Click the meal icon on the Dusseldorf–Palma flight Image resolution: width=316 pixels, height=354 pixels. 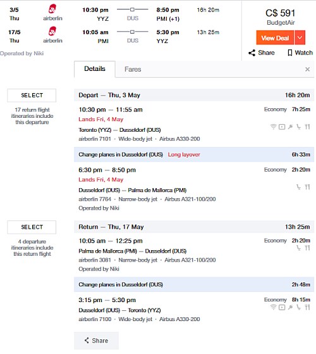click(307, 187)
